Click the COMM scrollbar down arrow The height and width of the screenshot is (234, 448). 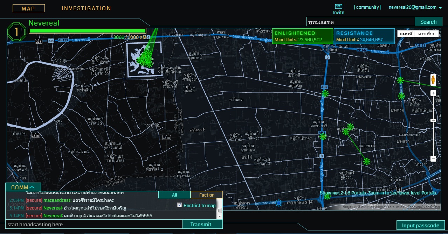pyautogui.click(x=220, y=217)
